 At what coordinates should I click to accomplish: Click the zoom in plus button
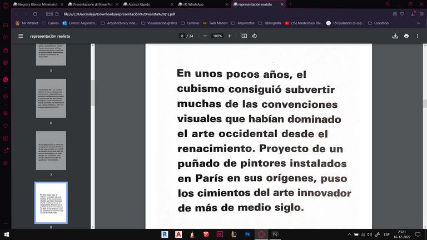[230, 36]
